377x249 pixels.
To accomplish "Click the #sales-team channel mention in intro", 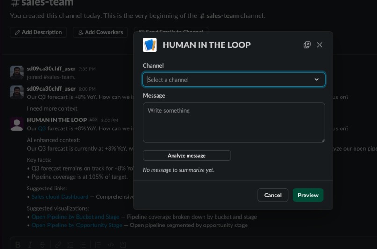I will click(219, 15).
